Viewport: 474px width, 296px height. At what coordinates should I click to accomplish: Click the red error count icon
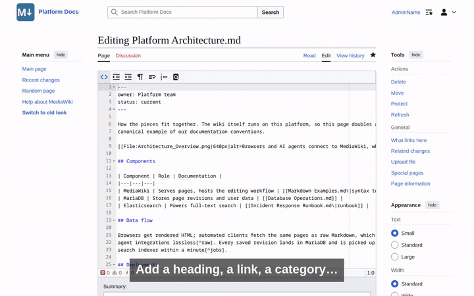pos(103,273)
